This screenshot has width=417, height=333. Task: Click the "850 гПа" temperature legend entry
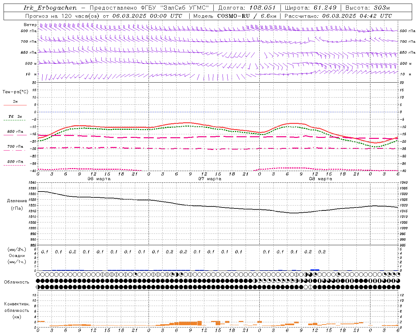point(15,132)
